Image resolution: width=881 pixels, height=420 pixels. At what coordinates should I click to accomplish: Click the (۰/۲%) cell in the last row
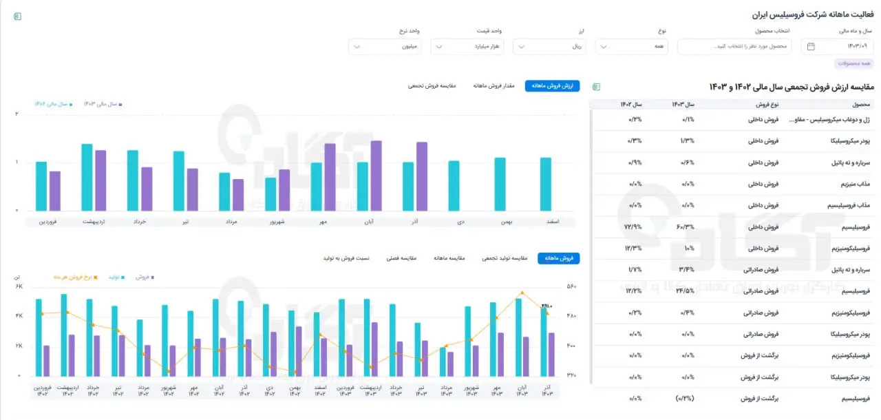click(x=684, y=398)
